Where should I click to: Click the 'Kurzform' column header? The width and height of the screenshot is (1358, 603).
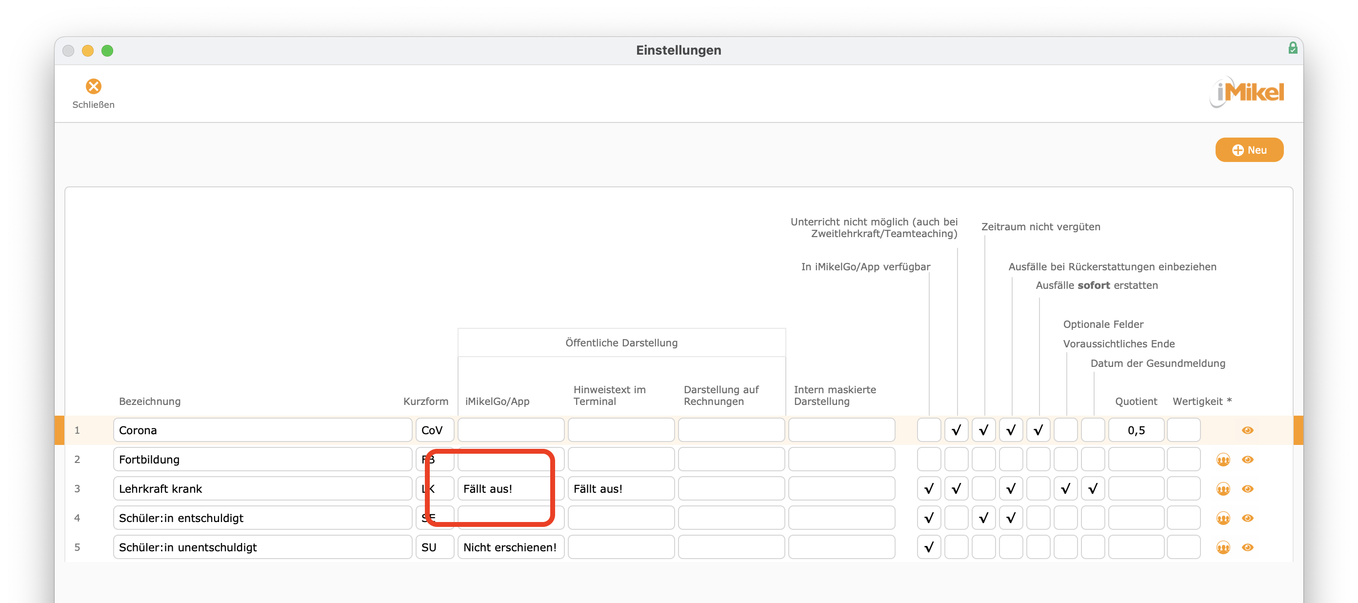pyautogui.click(x=425, y=401)
